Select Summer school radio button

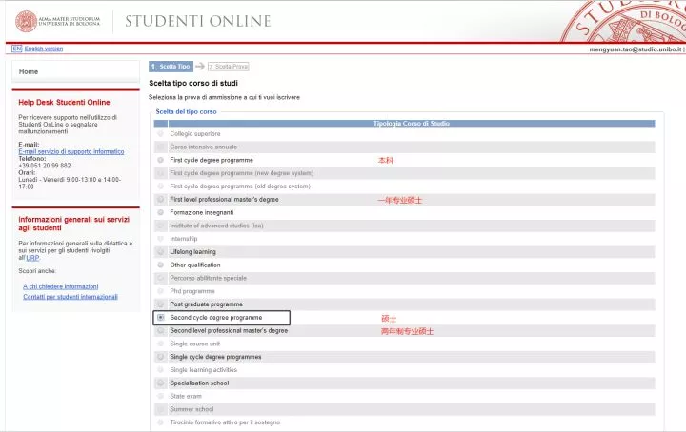161,409
